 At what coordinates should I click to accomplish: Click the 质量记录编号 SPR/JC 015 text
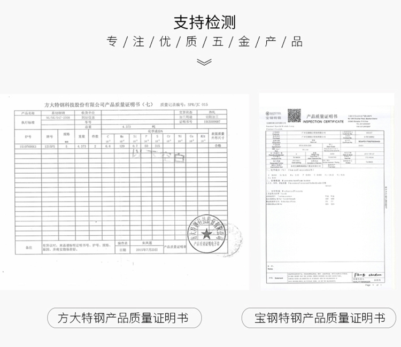[184, 105]
